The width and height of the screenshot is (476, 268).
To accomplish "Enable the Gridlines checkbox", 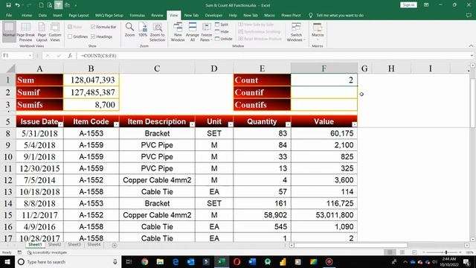I will [70, 36].
